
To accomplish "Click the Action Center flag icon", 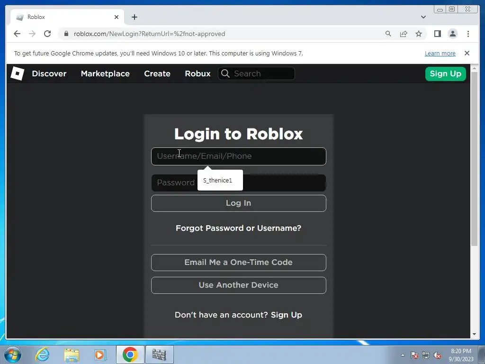I will pos(414,355).
